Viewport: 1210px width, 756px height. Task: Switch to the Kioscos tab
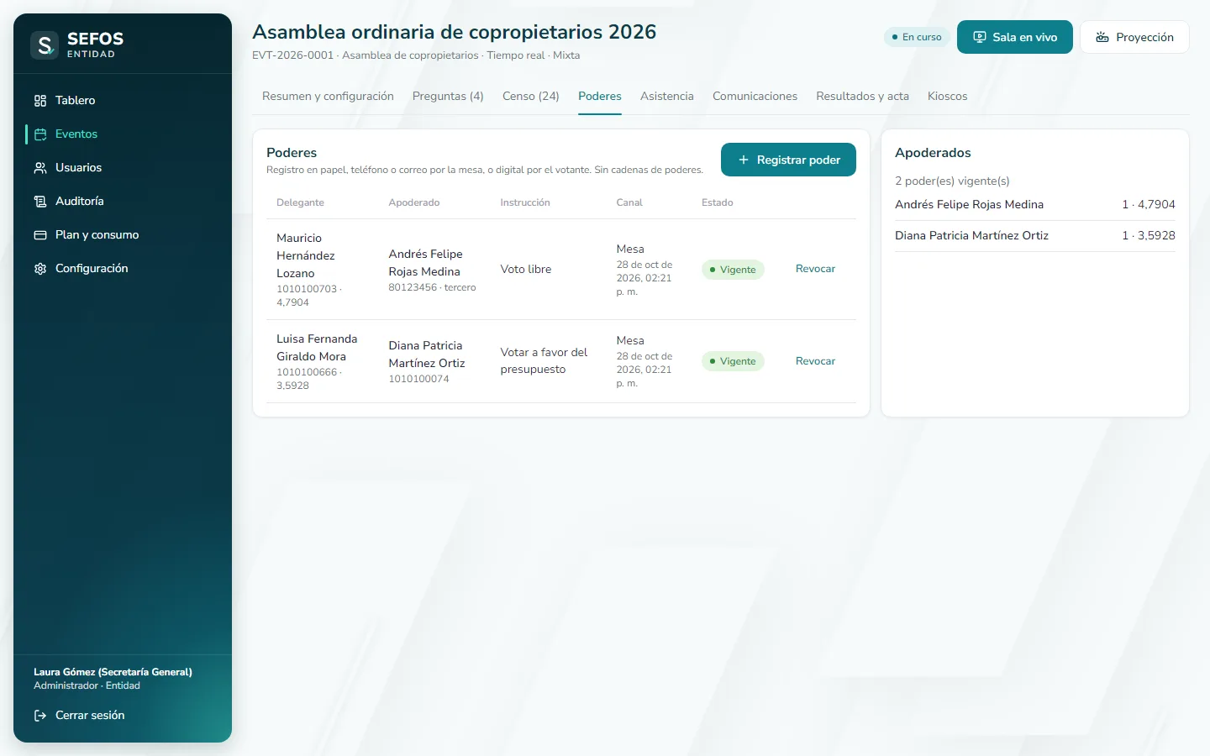(x=947, y=97)
